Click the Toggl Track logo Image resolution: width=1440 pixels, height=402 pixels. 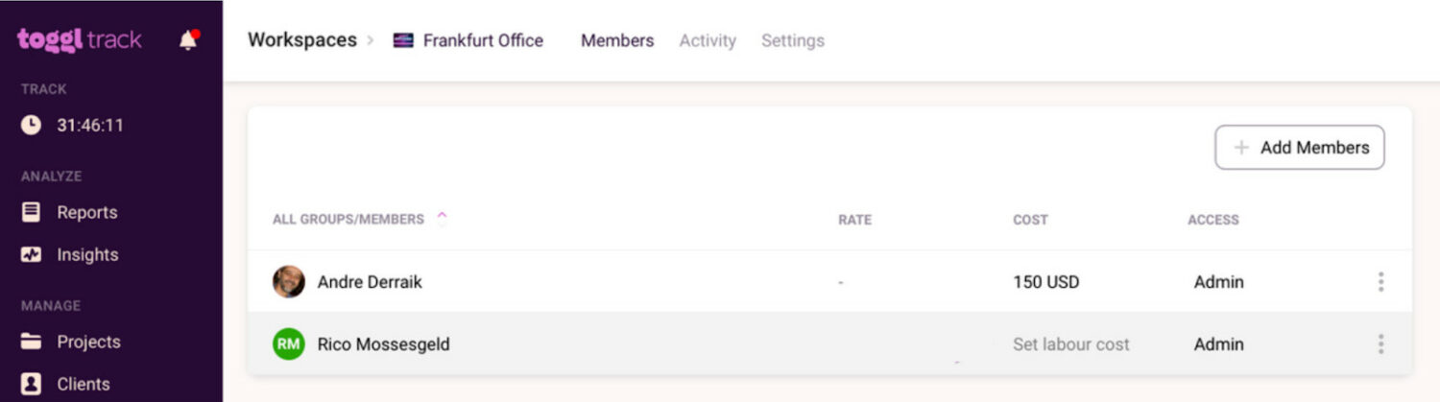pos(80,40)
